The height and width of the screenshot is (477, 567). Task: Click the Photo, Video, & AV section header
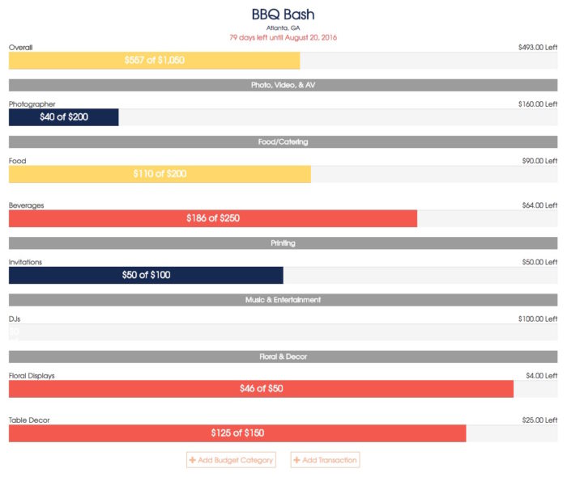(283, 85)
